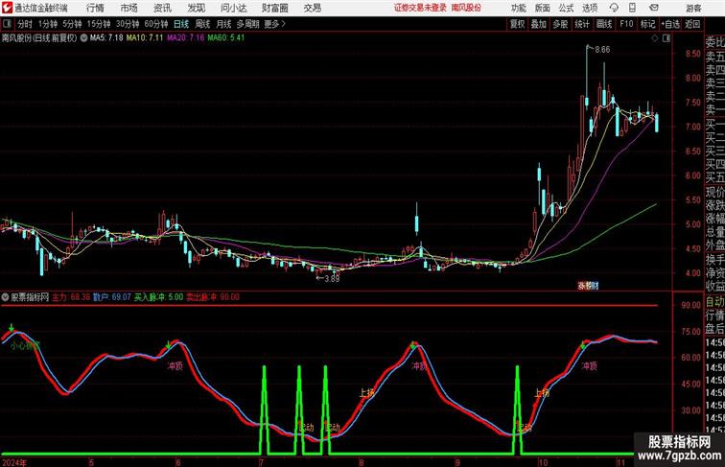Switch to the 5分钟 period tab
Viewport: 725px width, 467px height.
[72, 24]
